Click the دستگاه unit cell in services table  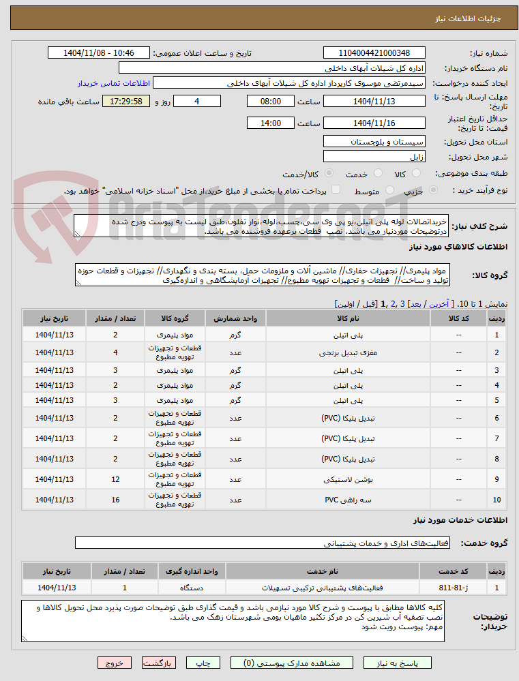pos(192,588)
